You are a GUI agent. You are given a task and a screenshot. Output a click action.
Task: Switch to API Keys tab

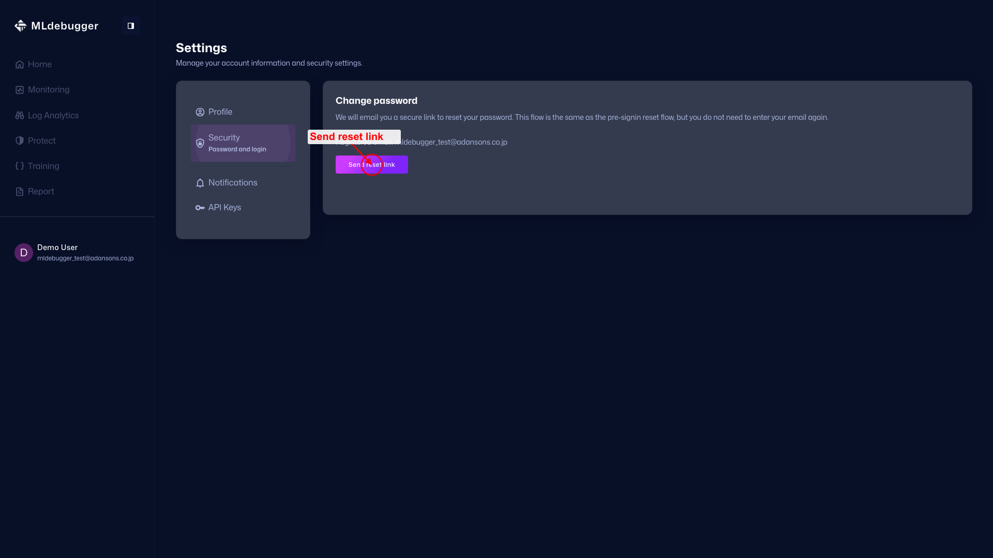click(x=224, y=208)
